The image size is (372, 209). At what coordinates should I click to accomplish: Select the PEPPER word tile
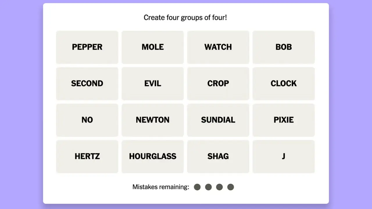tap(87, 47)
